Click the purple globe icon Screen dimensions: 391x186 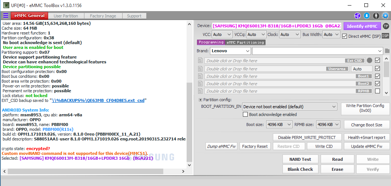pyautogui.click(x=357, y=16)
